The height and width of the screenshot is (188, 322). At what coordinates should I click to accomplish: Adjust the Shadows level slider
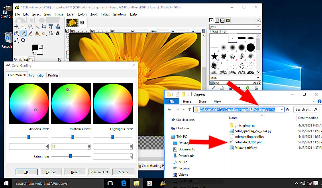pyautogui.click(x=29, y=137)
